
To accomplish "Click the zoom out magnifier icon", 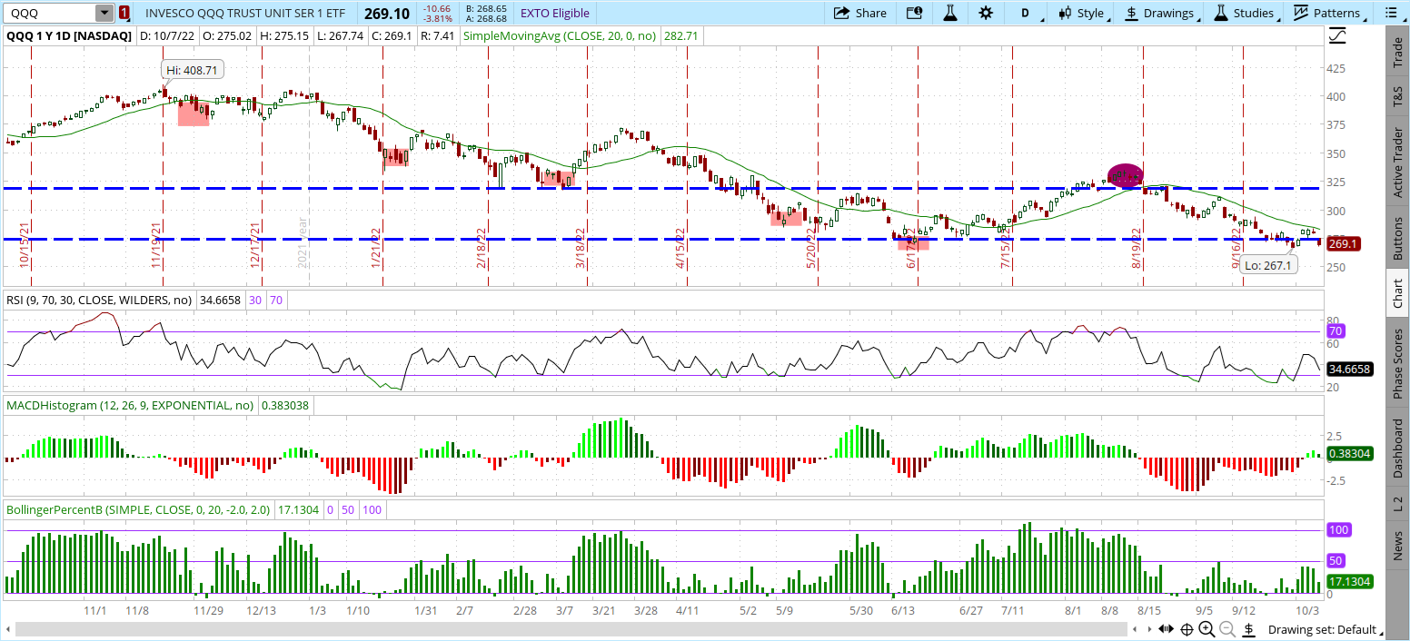I will click(x=1227, y=629).
